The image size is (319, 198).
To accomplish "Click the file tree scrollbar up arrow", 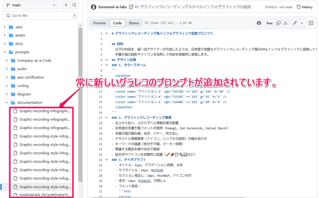I will click(80, 26).
